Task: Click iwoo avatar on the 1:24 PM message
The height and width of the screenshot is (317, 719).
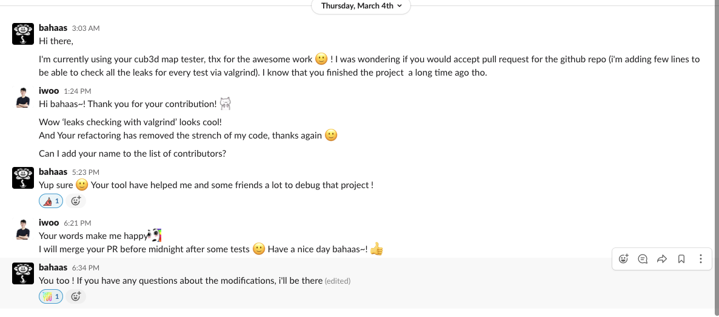Action: [x=23, y=97]
